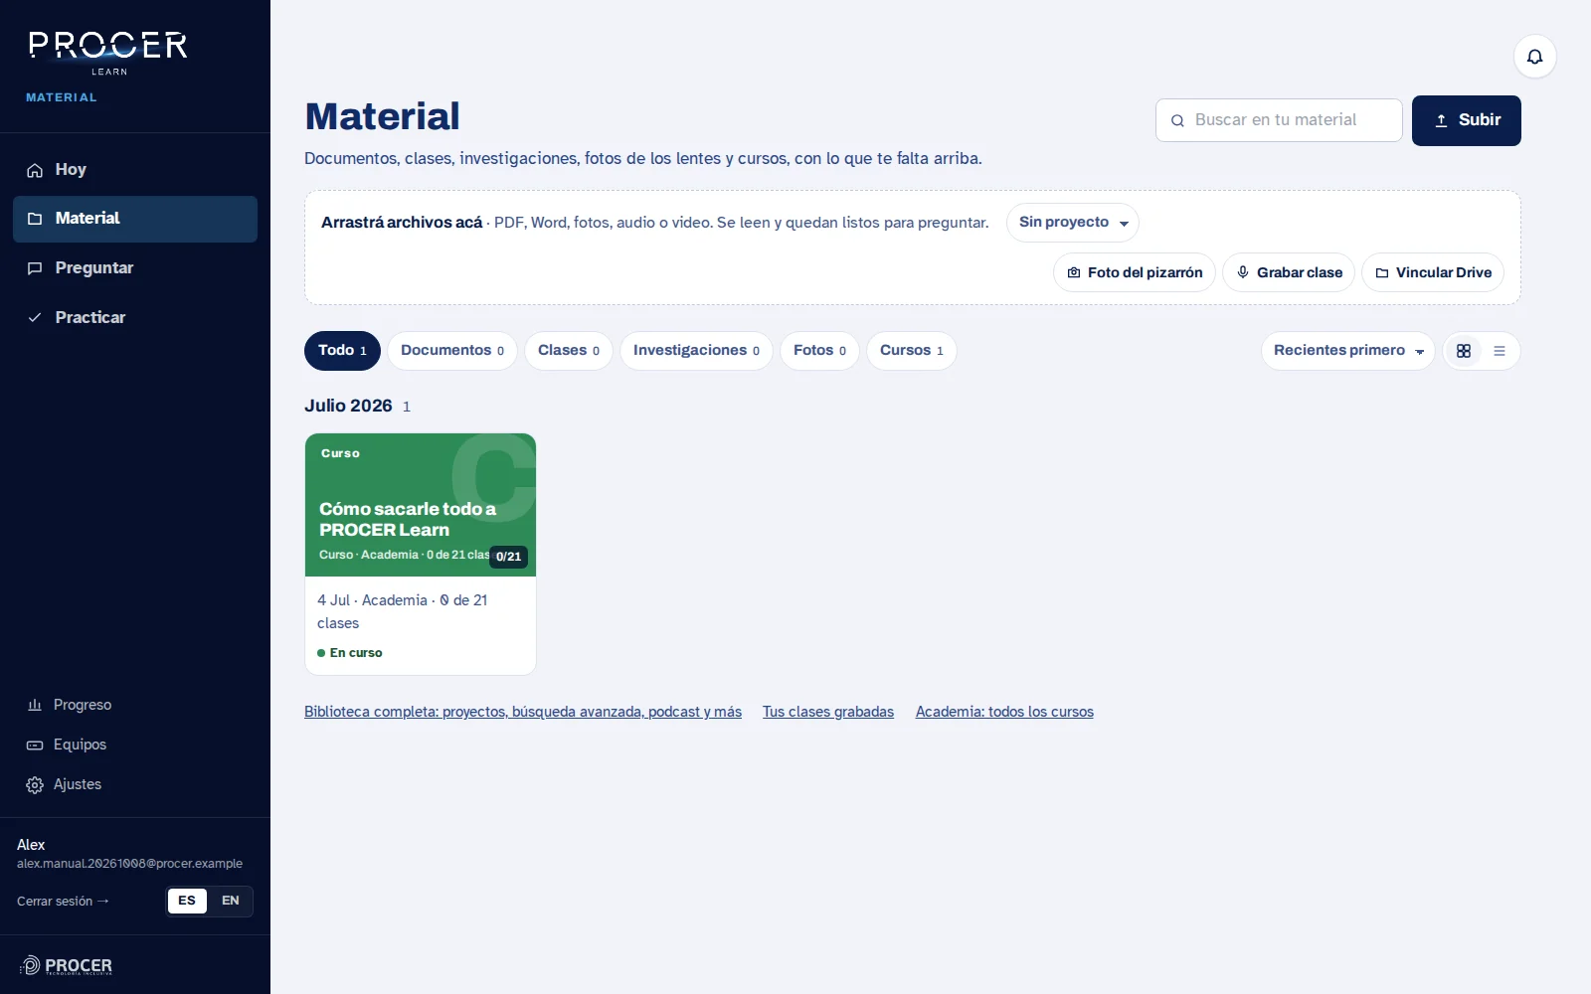Click Grabar clase button
Screen dimensions: 1591x994
[1289, 272]
